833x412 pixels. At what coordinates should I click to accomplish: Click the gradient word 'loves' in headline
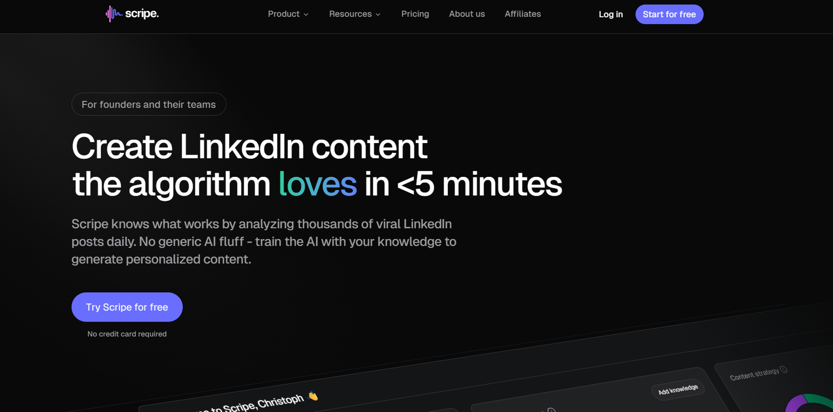pos(318,184)
